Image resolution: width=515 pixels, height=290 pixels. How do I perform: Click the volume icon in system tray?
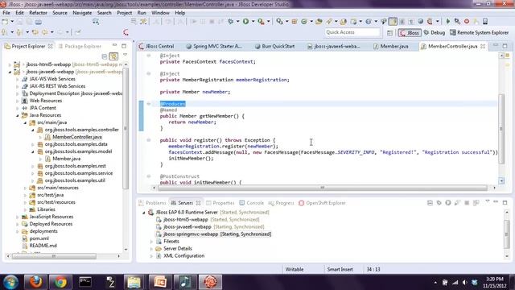(464, 283)
